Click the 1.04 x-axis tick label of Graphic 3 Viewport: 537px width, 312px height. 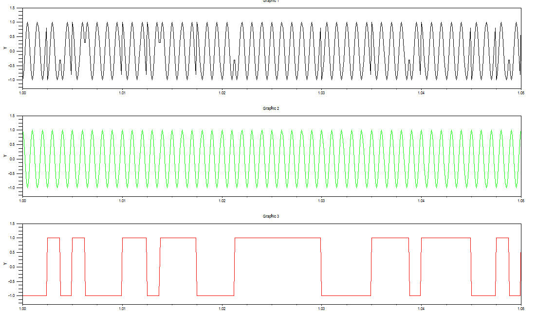pyautogui.click(x=421, y=309)
